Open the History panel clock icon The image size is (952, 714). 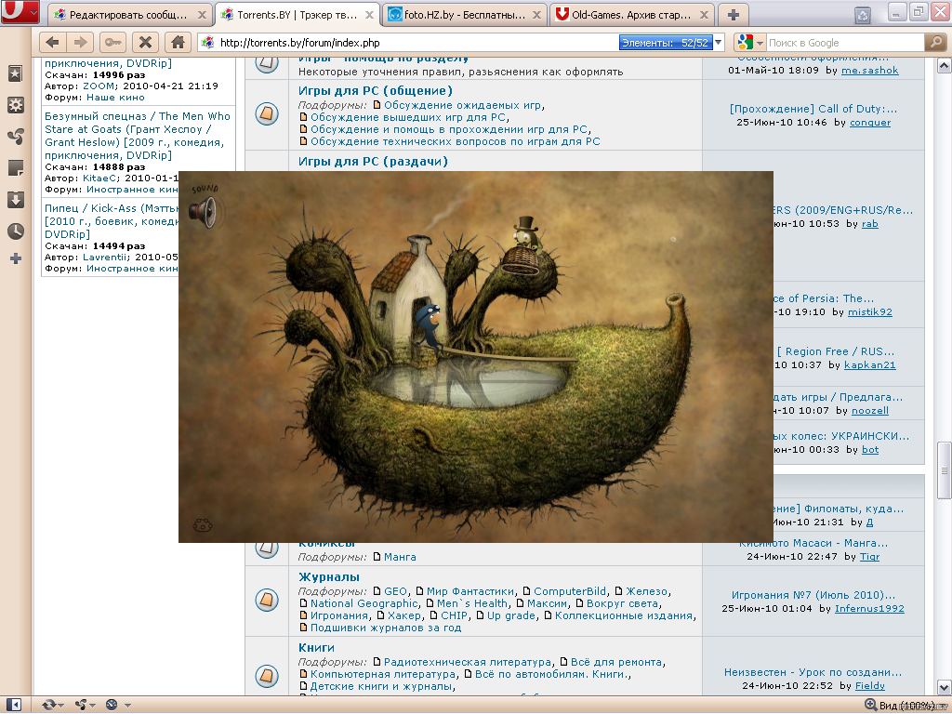pos(15,231)
